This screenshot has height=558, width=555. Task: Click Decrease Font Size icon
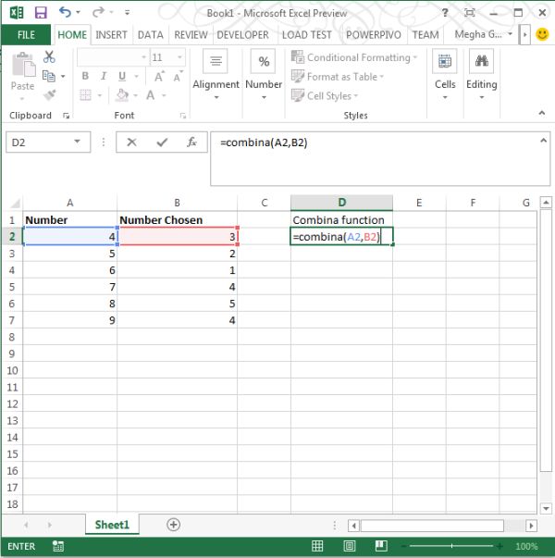point(178,76)
